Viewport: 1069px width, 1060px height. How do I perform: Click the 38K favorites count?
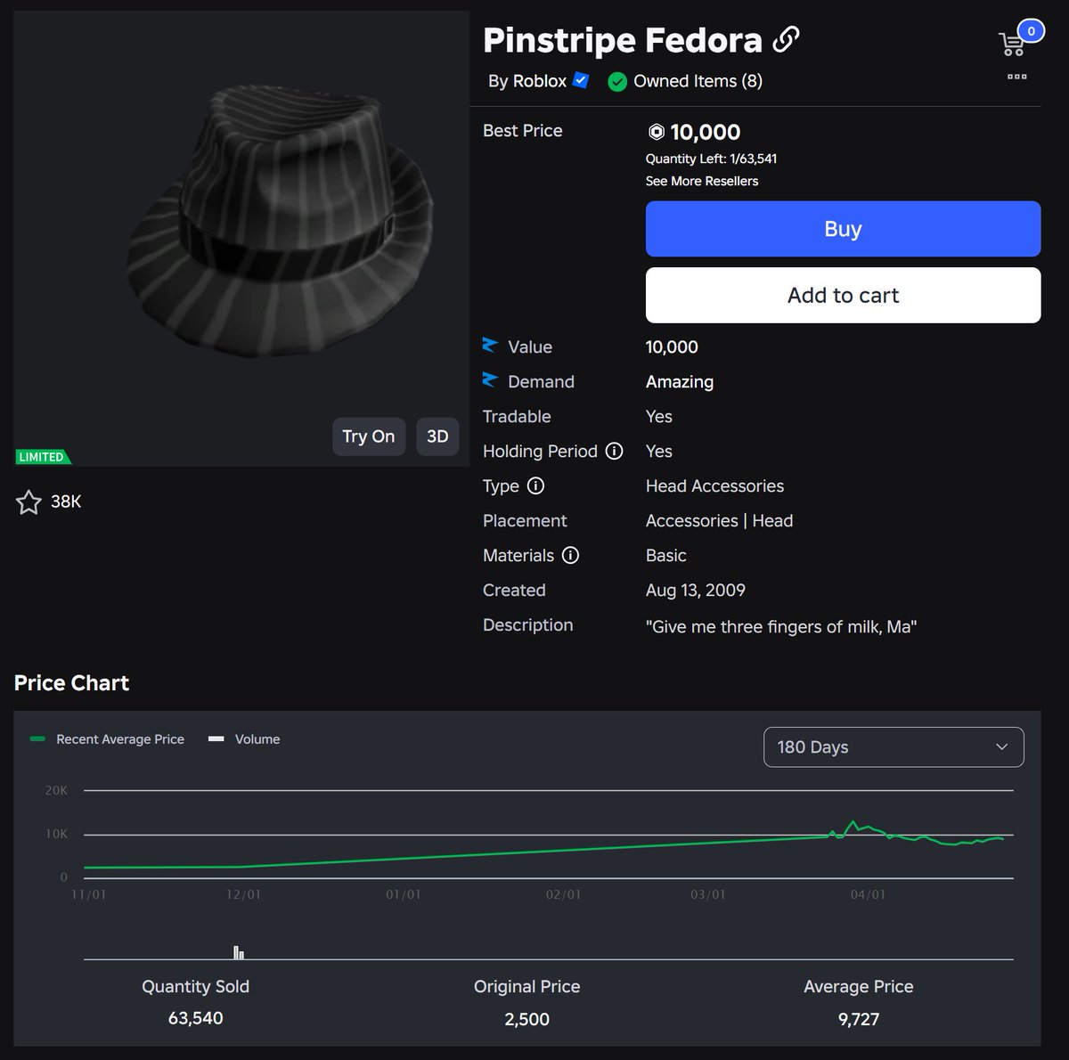pyautogui.click(x=66, y=501)
